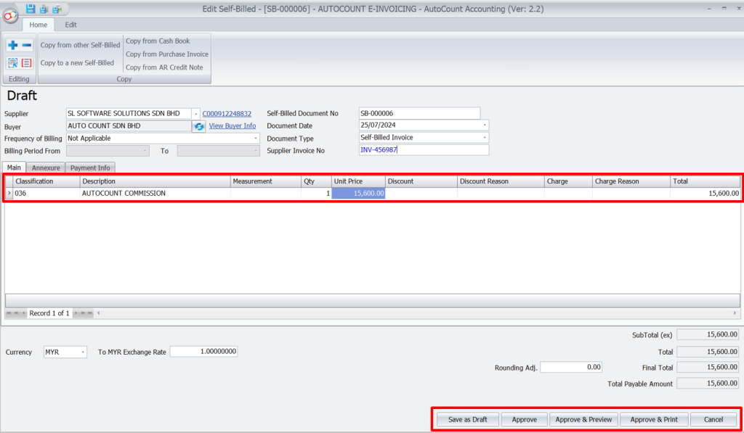Click the red bracket list icon in Editing
Viewport: 744px width, 433px height.
27,62
